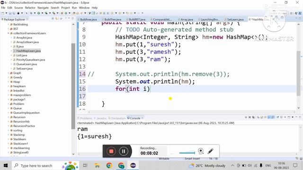Click the Word Wrap toggle in Console toolbar
The width and height of the screenshot is (303, 170).
pyautogui.click(x=265, y=117)
